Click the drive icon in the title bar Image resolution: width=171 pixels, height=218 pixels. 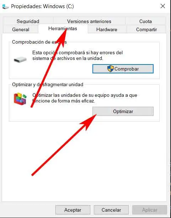[5, 6]
